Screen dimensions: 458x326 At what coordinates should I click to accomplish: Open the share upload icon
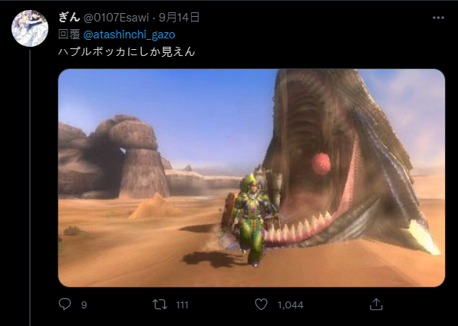pos(376,304)
